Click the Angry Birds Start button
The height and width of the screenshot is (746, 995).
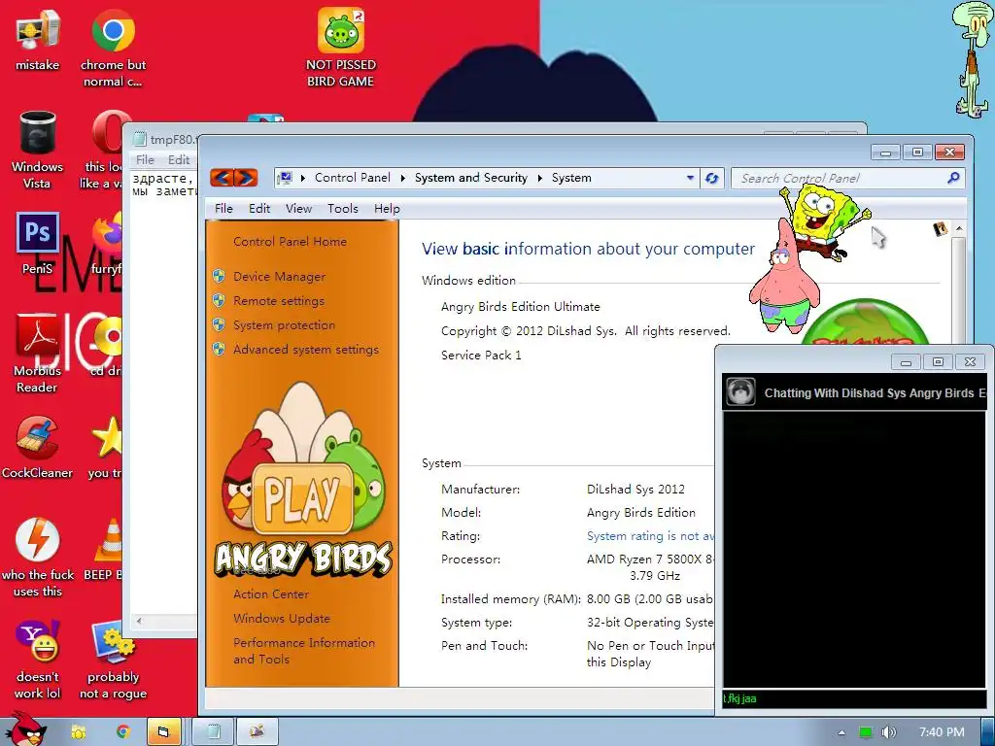point(25,729)
